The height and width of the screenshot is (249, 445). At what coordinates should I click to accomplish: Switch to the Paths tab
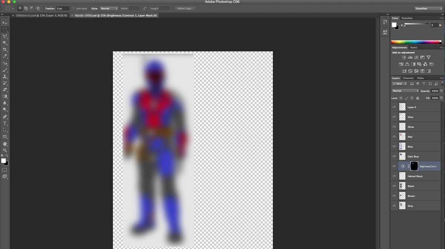point(421,78)
